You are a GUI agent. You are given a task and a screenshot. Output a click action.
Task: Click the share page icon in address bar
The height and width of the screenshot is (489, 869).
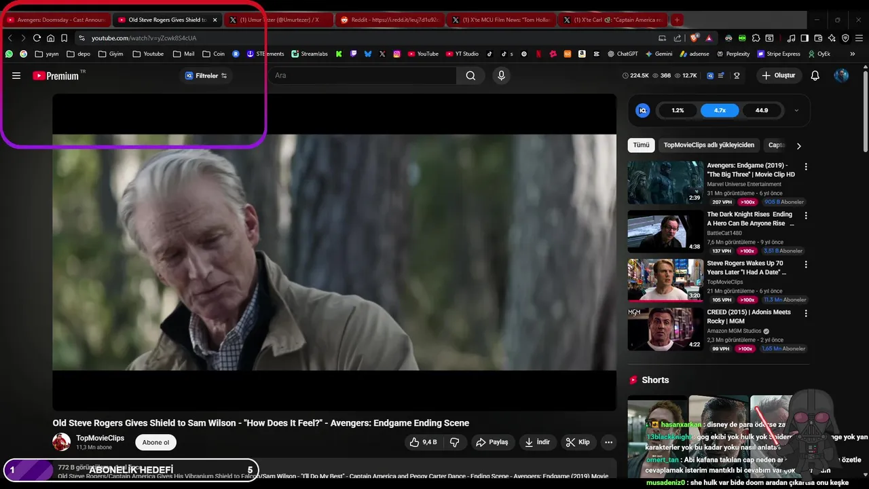point(678,38)
